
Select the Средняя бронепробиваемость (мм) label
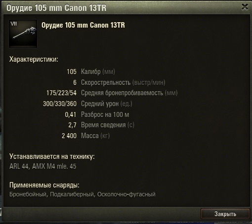click(129, 93)
